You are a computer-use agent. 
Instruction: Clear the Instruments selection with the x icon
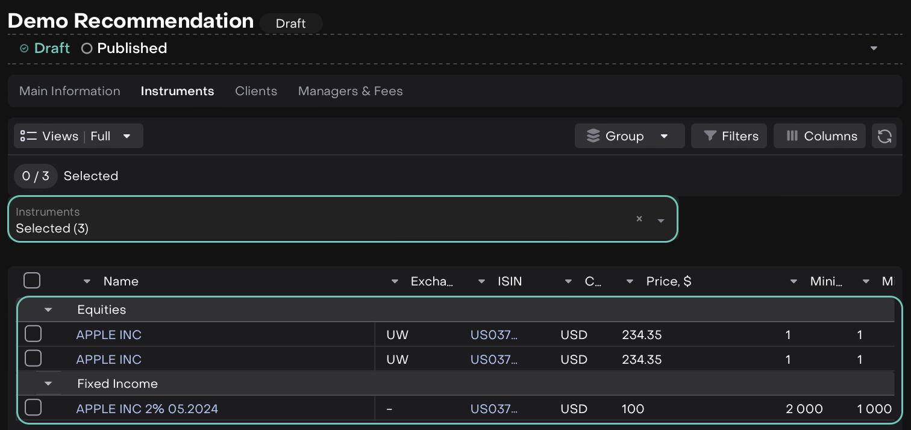[639, 219]
